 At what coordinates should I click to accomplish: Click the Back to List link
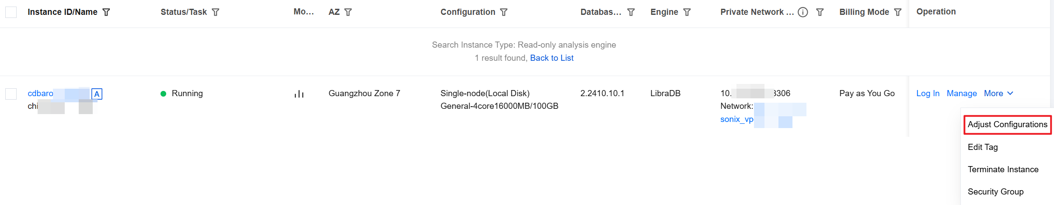(x=551, y=58)
